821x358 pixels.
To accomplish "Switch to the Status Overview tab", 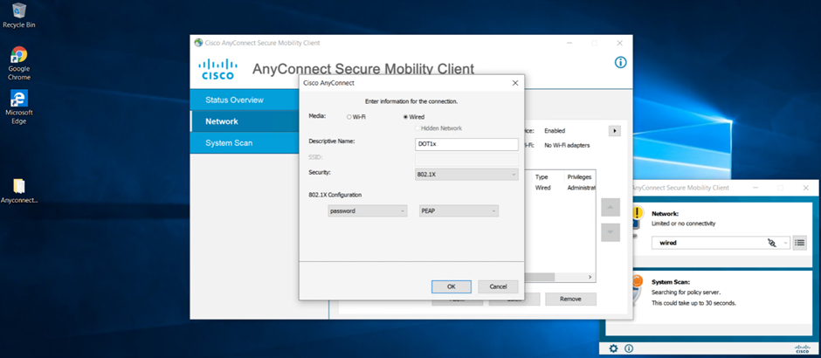I will (x=245, y=100).
